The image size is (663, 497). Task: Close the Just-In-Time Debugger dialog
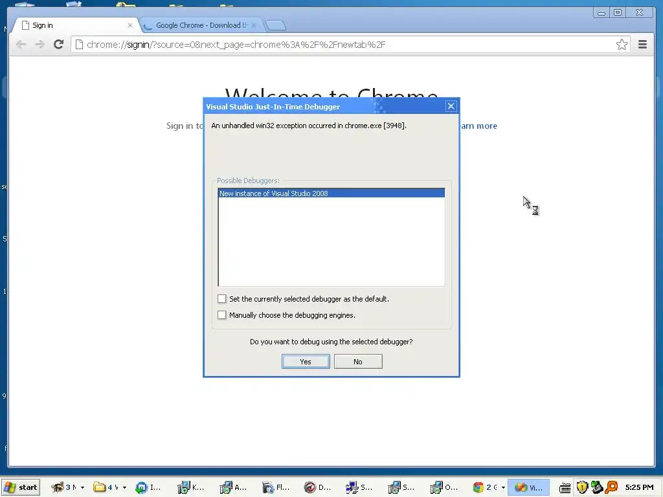(451, 107)
